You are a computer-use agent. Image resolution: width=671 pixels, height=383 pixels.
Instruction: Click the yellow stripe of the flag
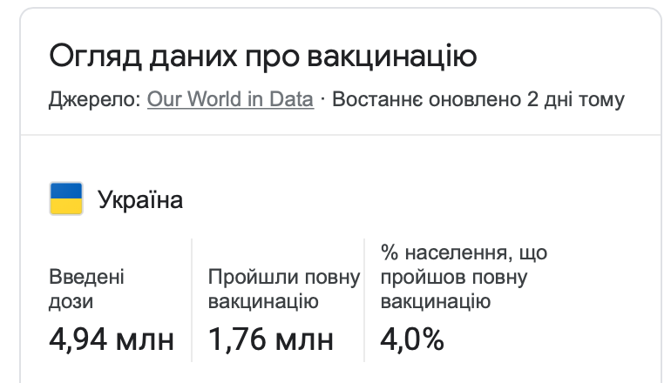[x=66, y=207]
